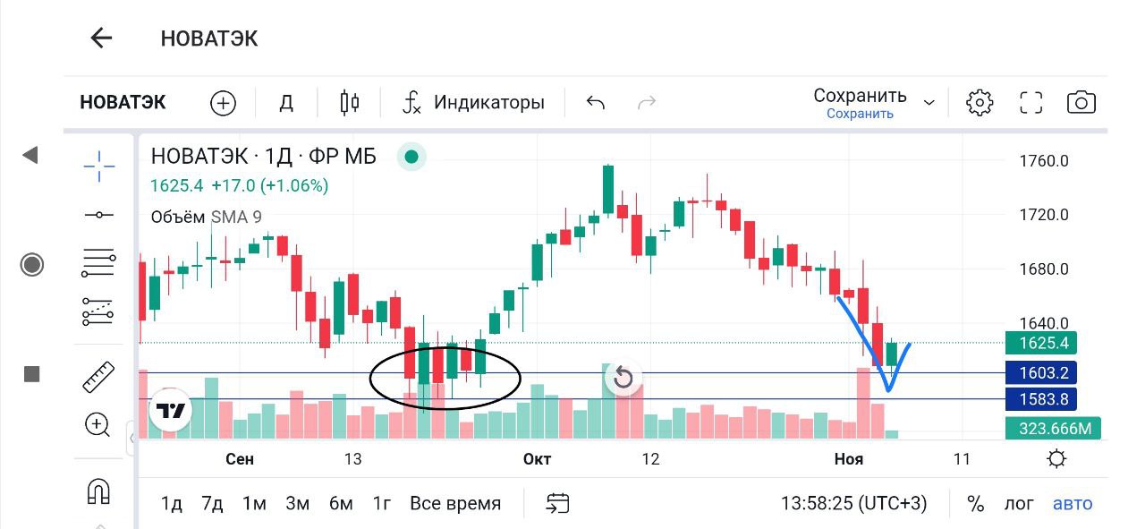Open the Д timeframe interval selector
This screenshot has height=529, width=1145.
pyautogui.click(x=286, y=103)
